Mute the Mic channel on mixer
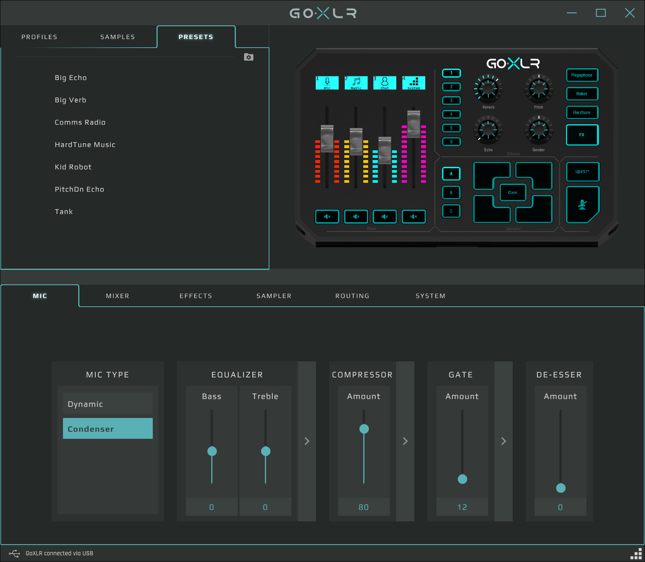This screenshot has height=562, width=645. coord(327,217)
